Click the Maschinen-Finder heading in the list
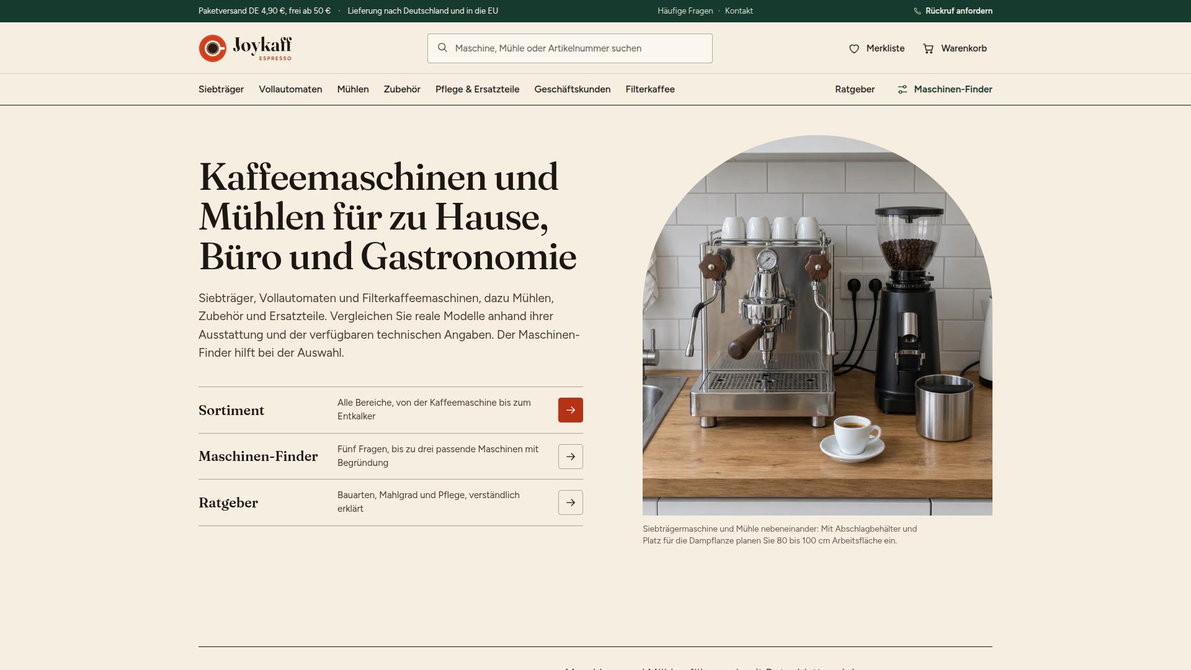The width and height of the screenshot is (1191, 670). [258, 457]
